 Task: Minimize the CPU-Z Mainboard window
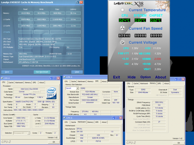click(x=113, y=118)
